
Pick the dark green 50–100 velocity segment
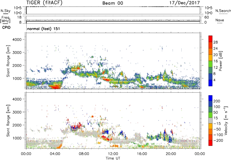point(210,109)
